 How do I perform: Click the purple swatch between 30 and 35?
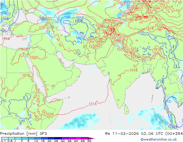point(65,138)
